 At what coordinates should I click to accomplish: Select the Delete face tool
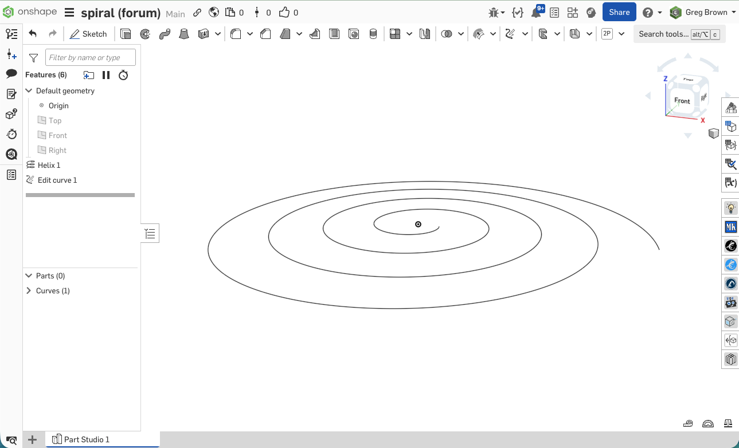pyautogui.click(x=478, y=34)
